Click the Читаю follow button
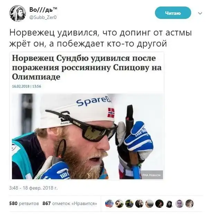This screenshot has height=214, width=213. pyautogui.click(x=173, y=13)
